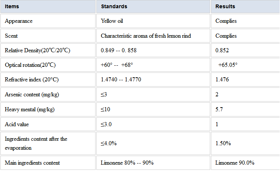
Task: Click Characteristic aroma of fresh lemon rind
Action: pyautogui.click(x=146, y=36)
